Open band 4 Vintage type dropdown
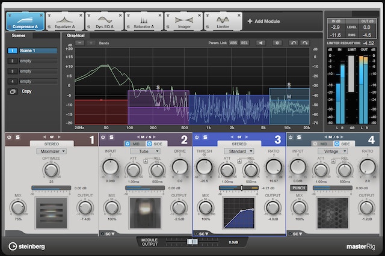Screen dimensions: 385x256 333,151
